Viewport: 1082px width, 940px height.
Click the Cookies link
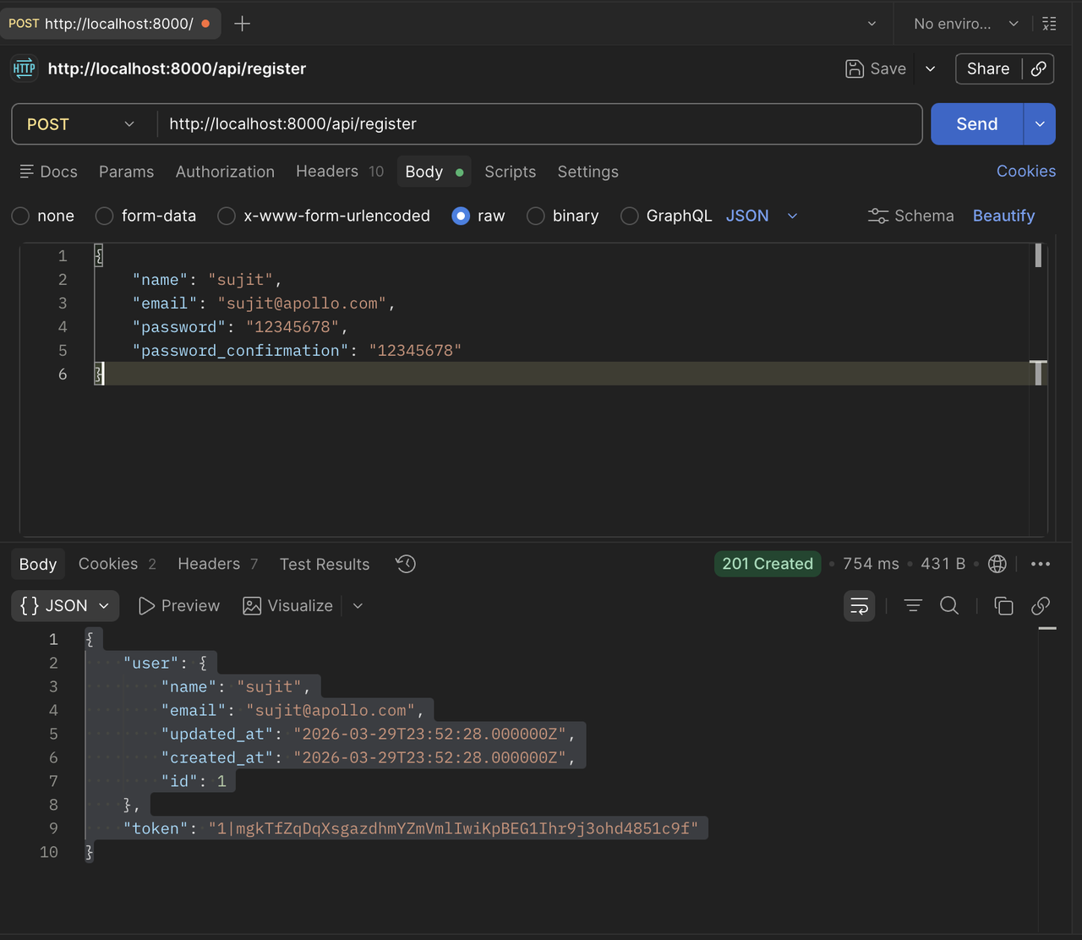click(x=1026, y=171)
